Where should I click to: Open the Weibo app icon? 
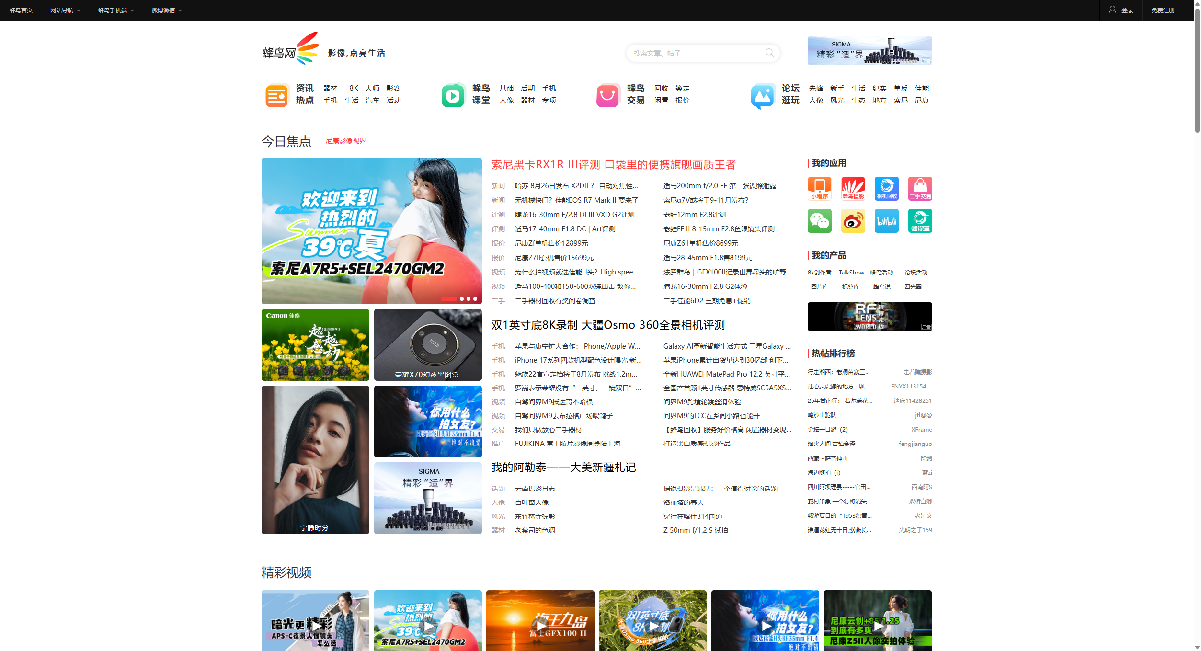click(x=853, y=221)
